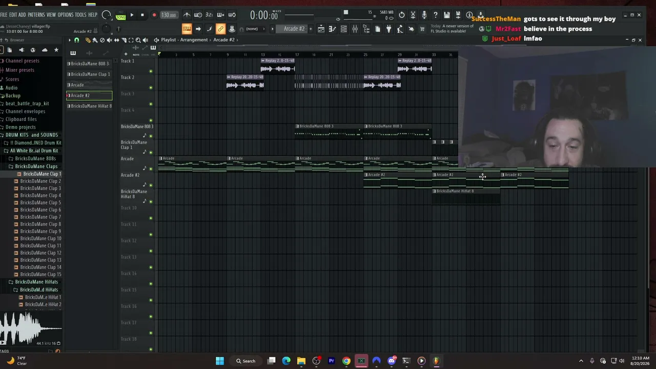Click the undo history icon
Viewport: 656px width, 369px height.
tap(402, 15)
